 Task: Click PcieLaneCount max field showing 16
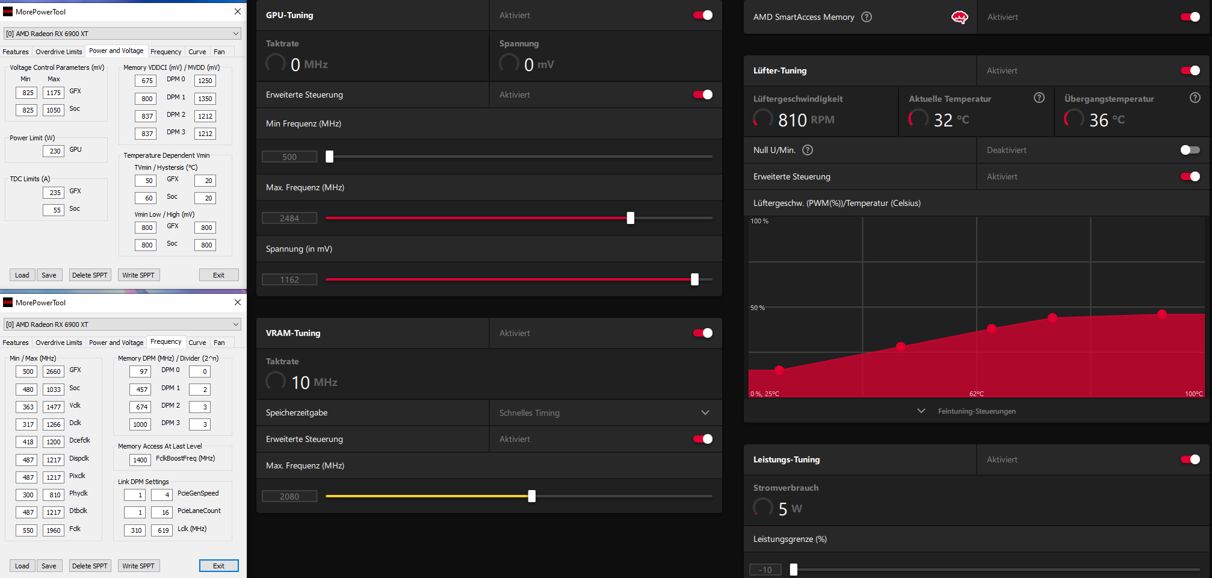tap(161, 512)
